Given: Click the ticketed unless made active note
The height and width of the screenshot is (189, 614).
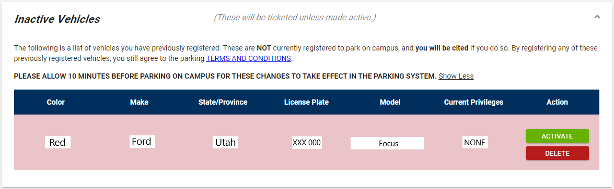Looking at the screenshot, I should coord(295,18).
